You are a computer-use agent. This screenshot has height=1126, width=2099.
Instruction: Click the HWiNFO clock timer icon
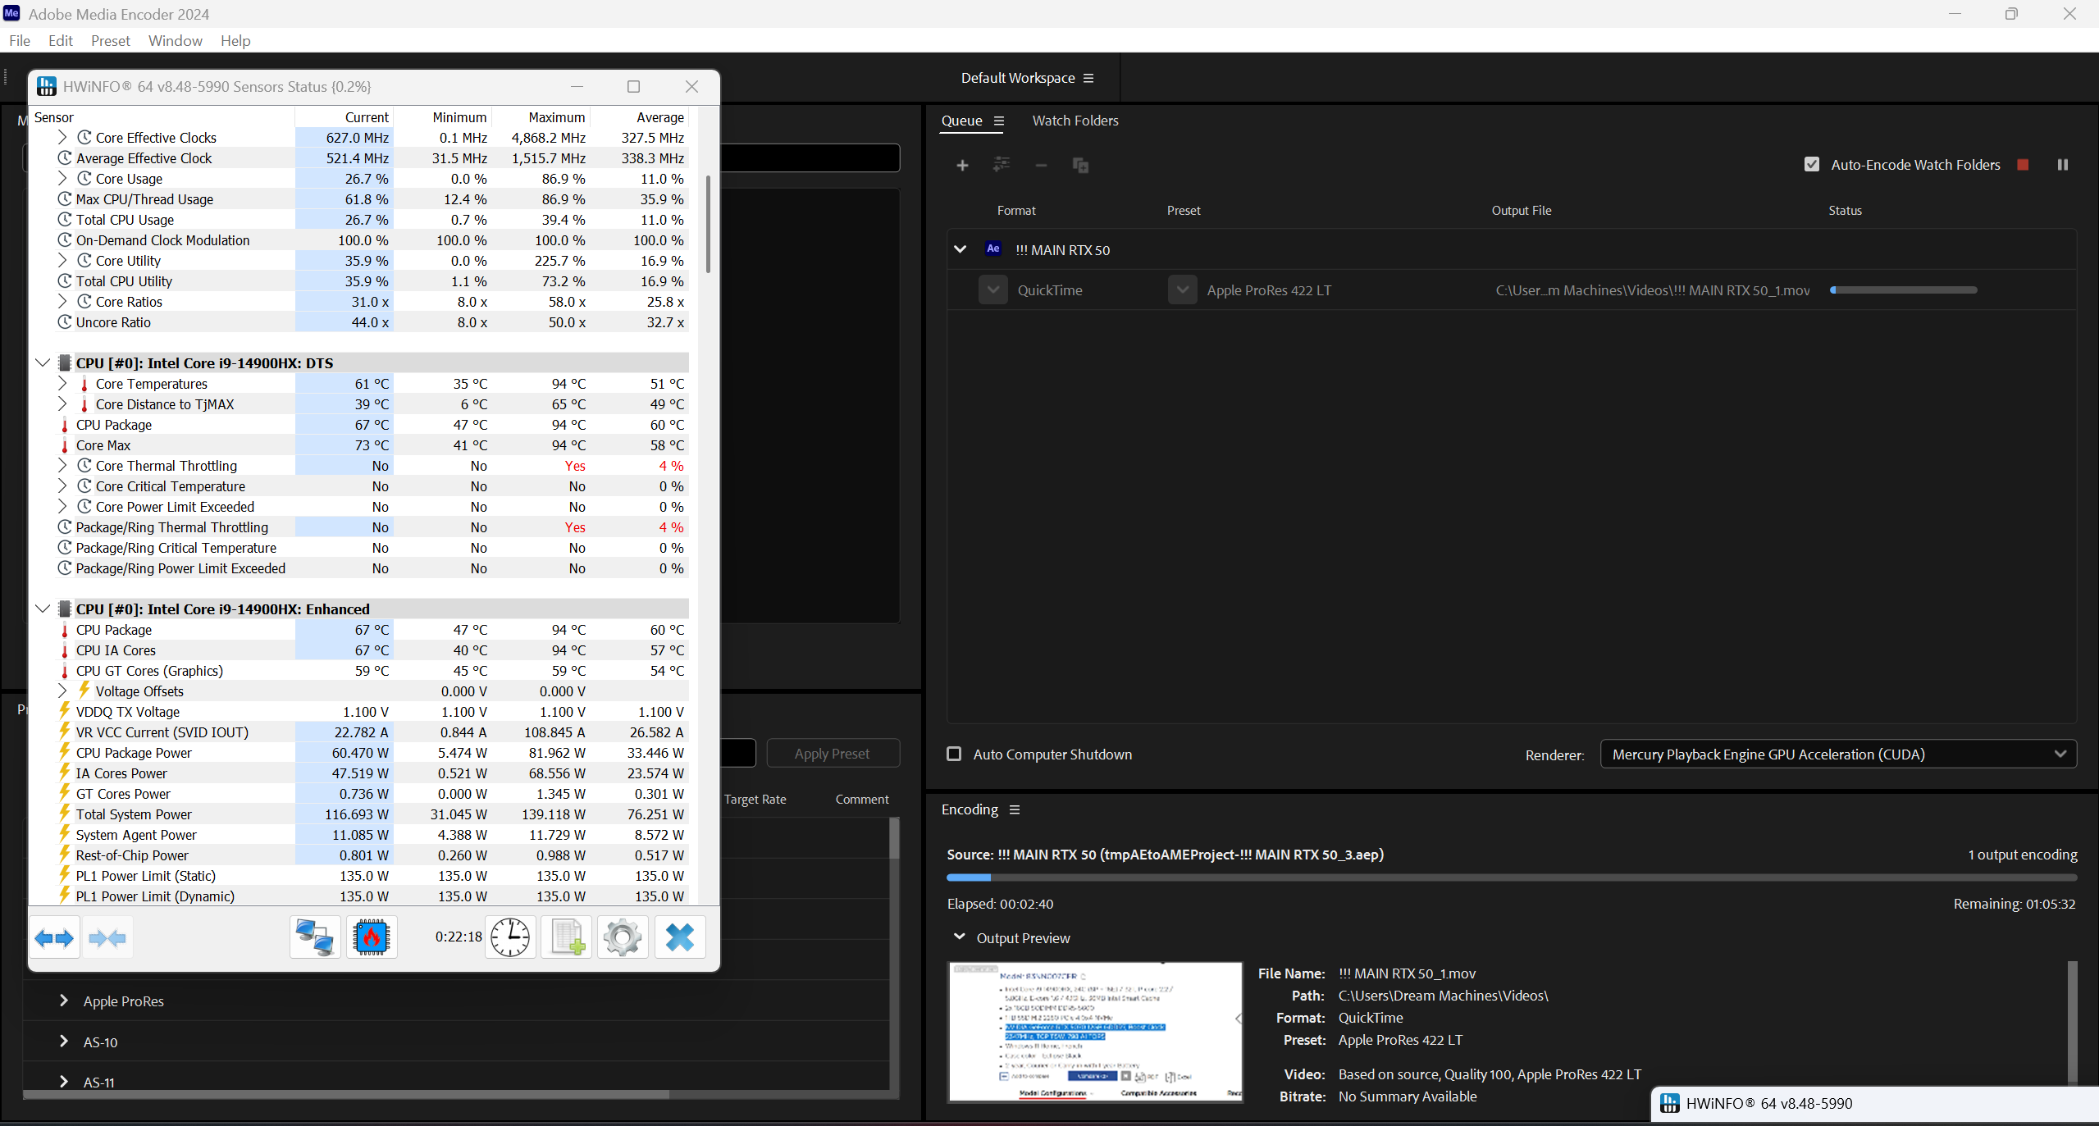pos(510,937)
